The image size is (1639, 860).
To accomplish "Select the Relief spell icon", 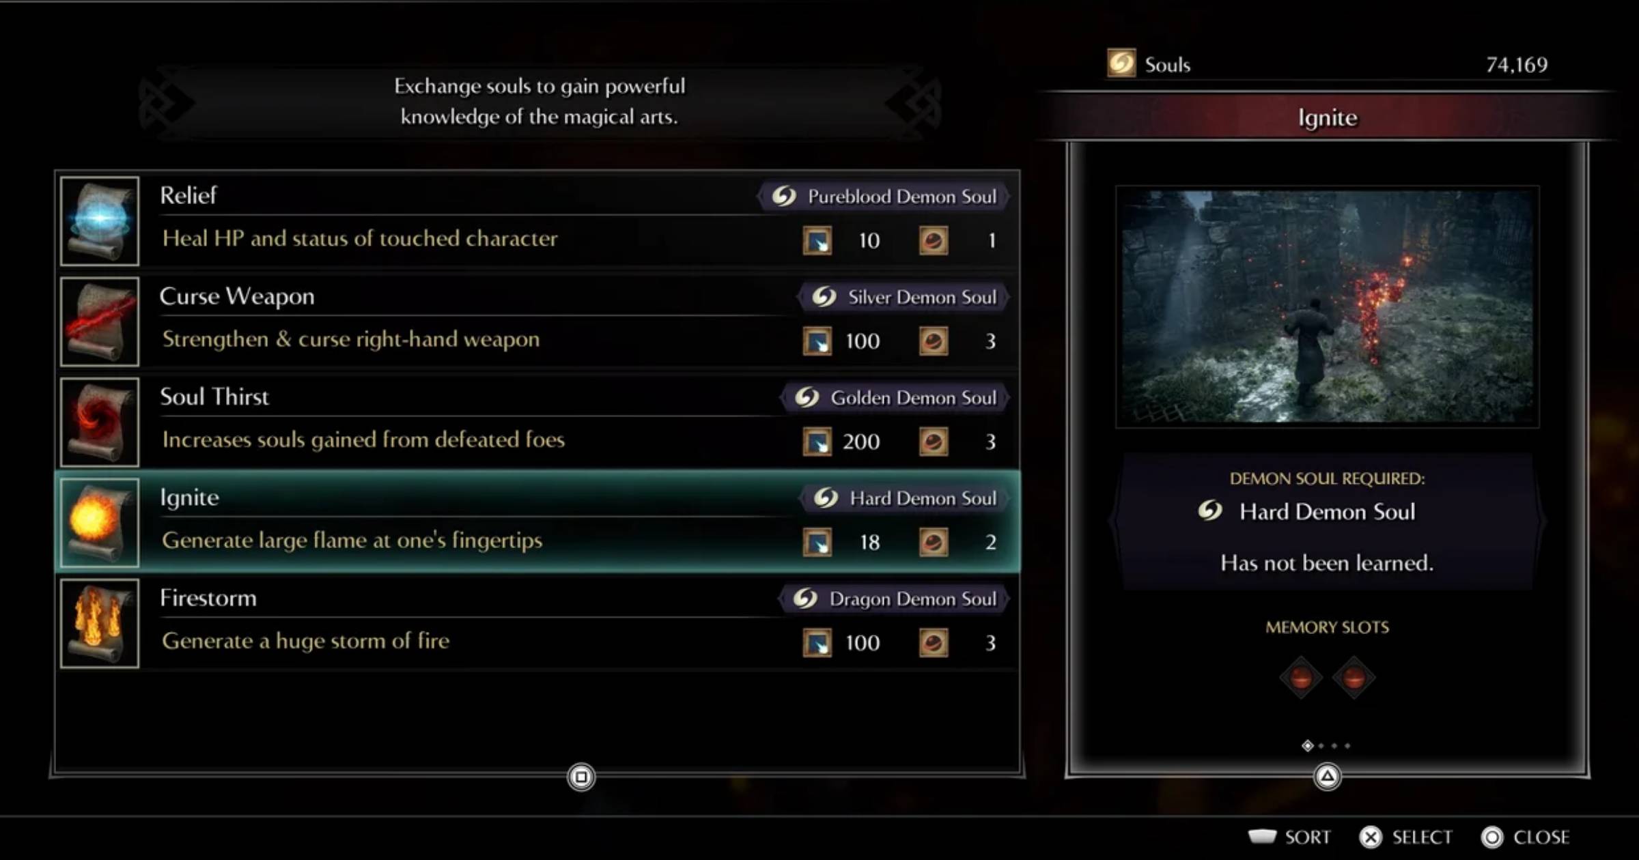I will (x=102, y=218).
